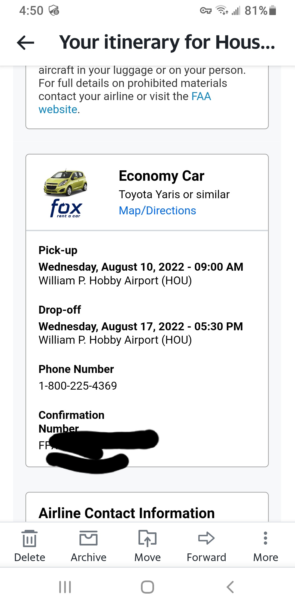
Task: Tap the Airline Contact Information heading
Action: point(127,513)
